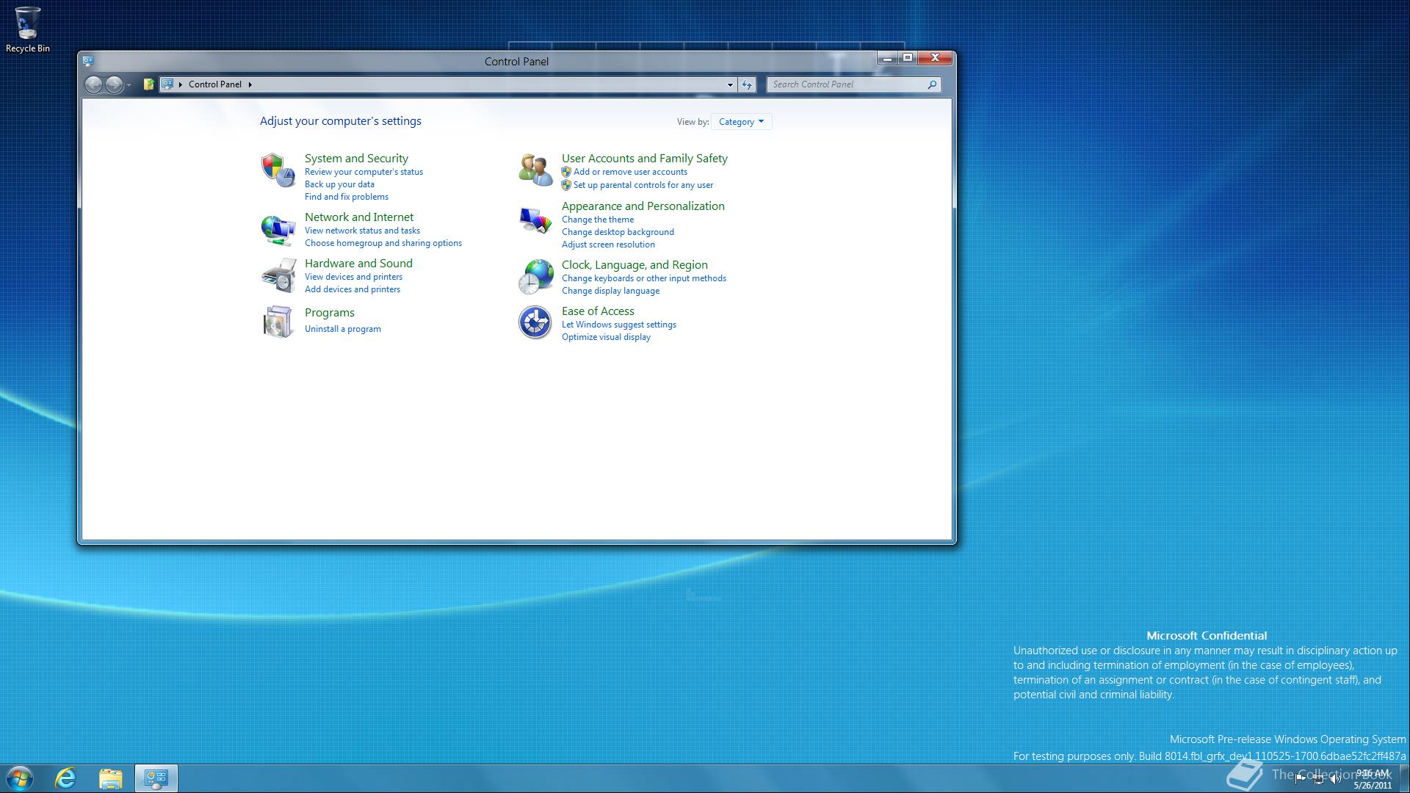Open Network and Internet heading
Image resolution: width=1410 pixels, height=793 pixels.
359,217
